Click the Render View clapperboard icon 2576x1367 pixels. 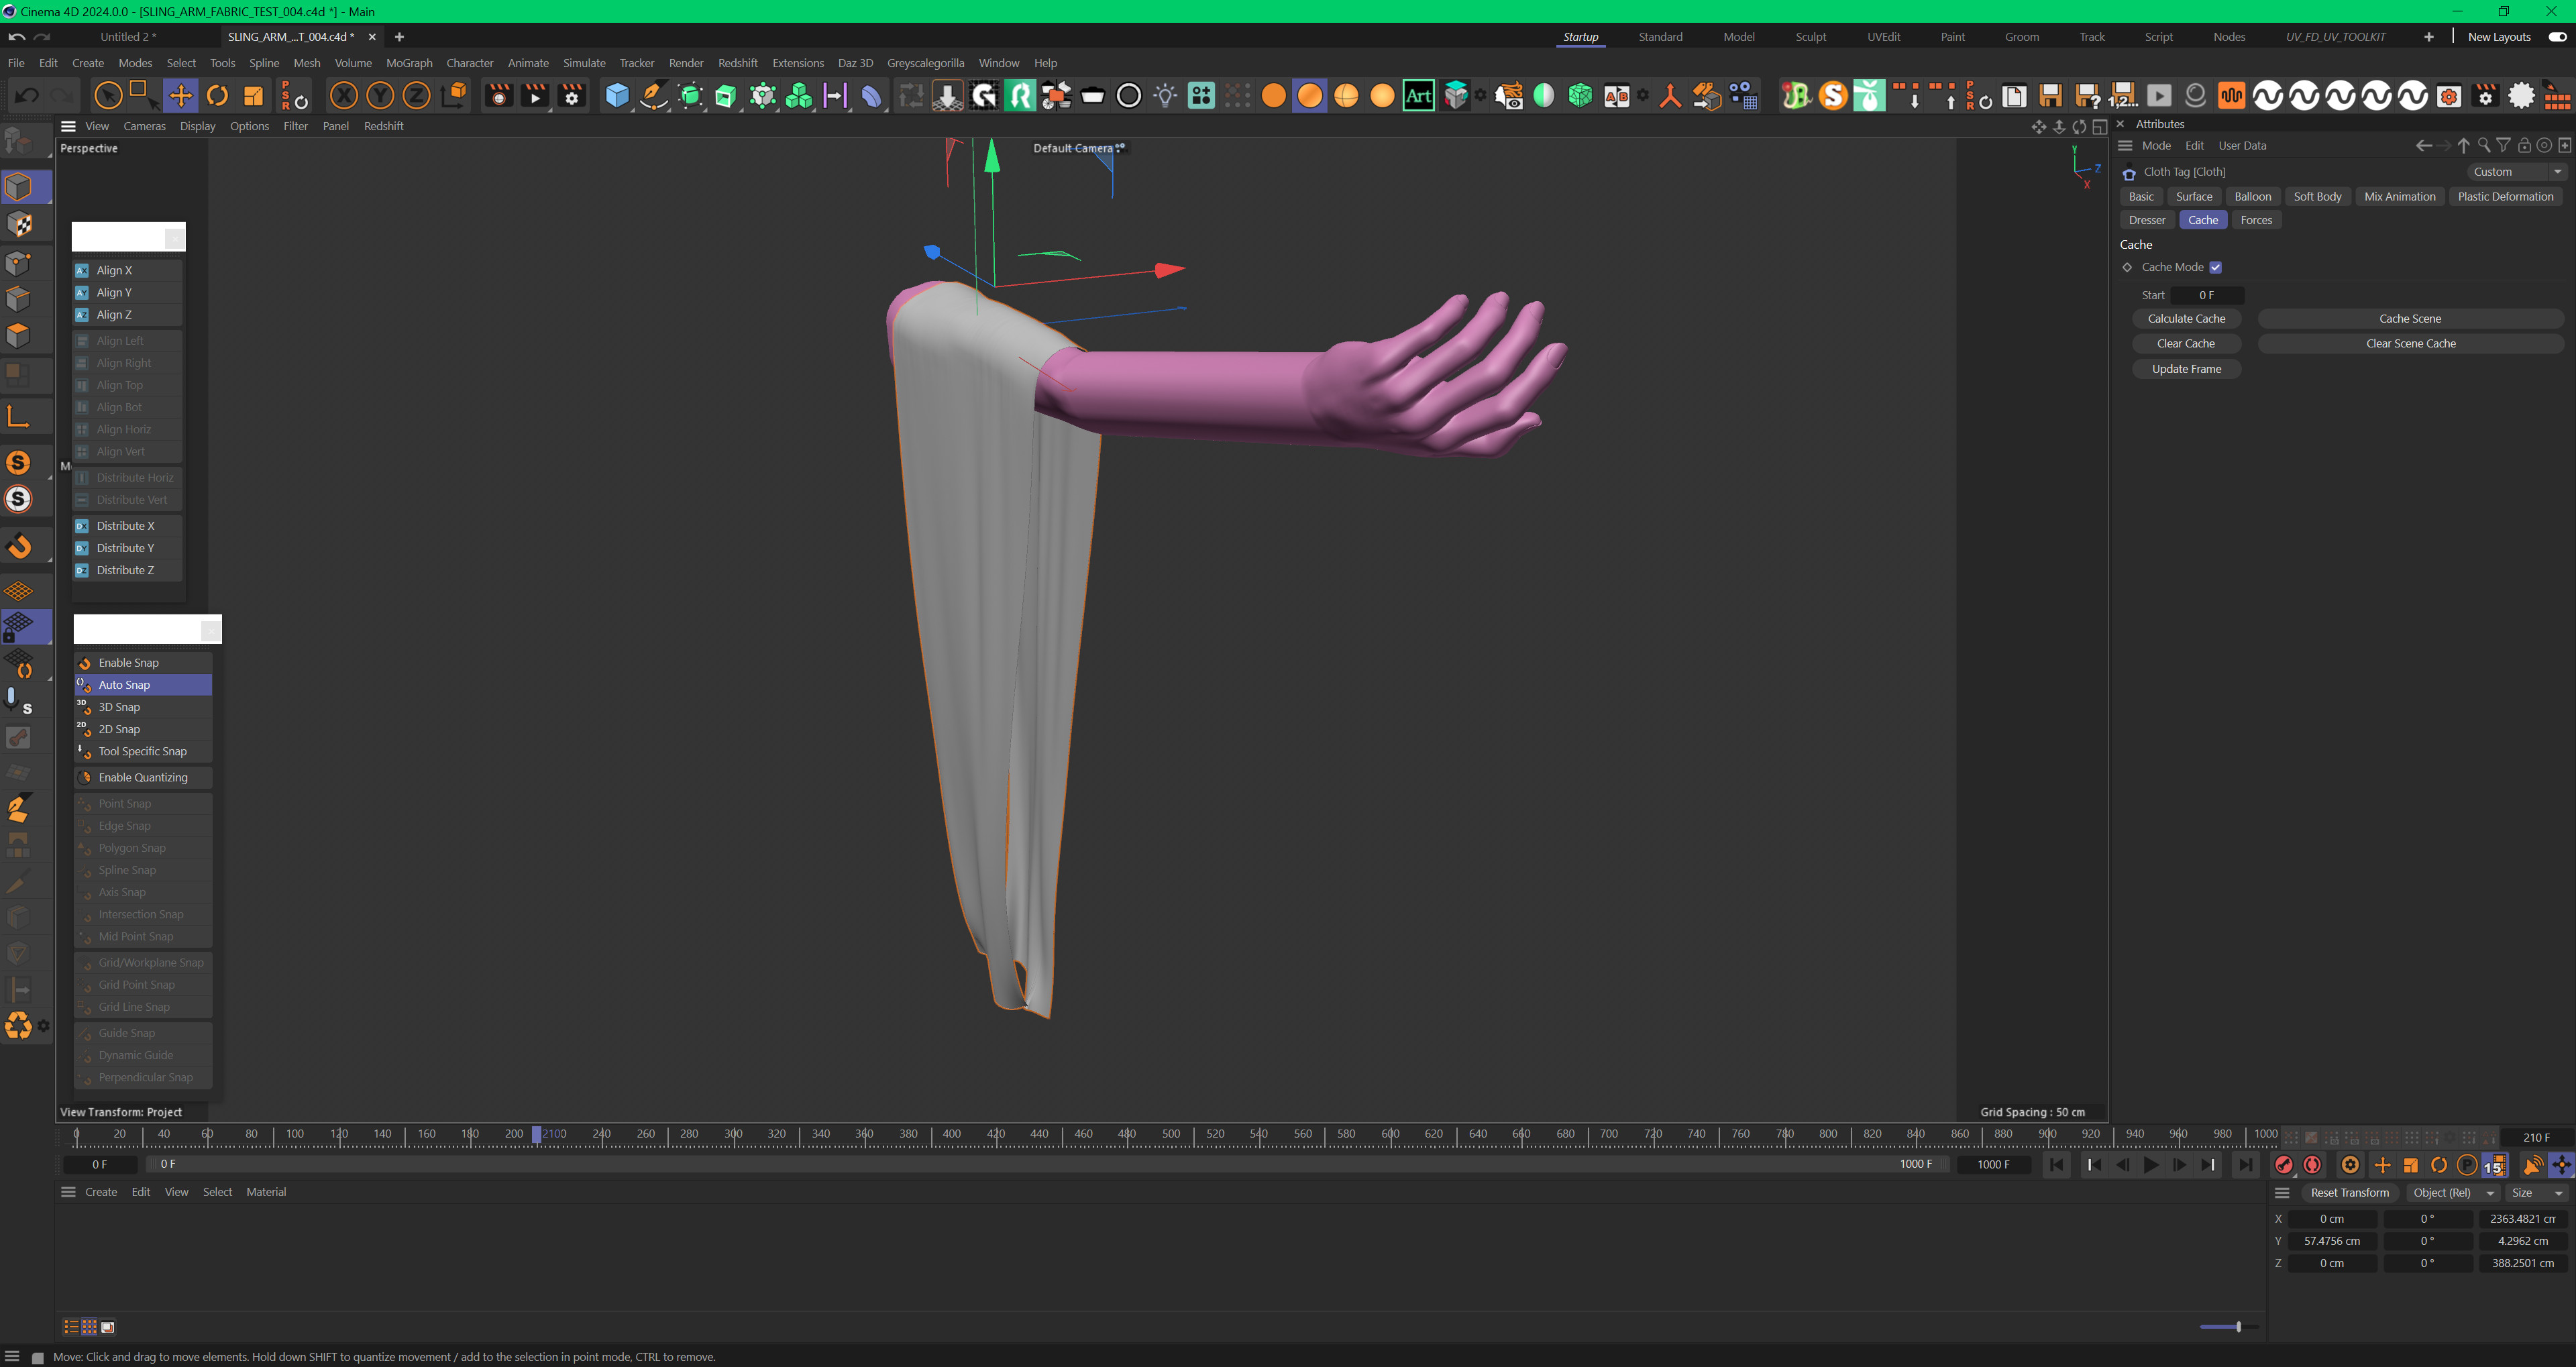pyautogui.click(x=498, y=96)
